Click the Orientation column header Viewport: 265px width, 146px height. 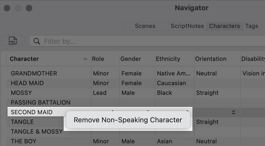point(211,59)
